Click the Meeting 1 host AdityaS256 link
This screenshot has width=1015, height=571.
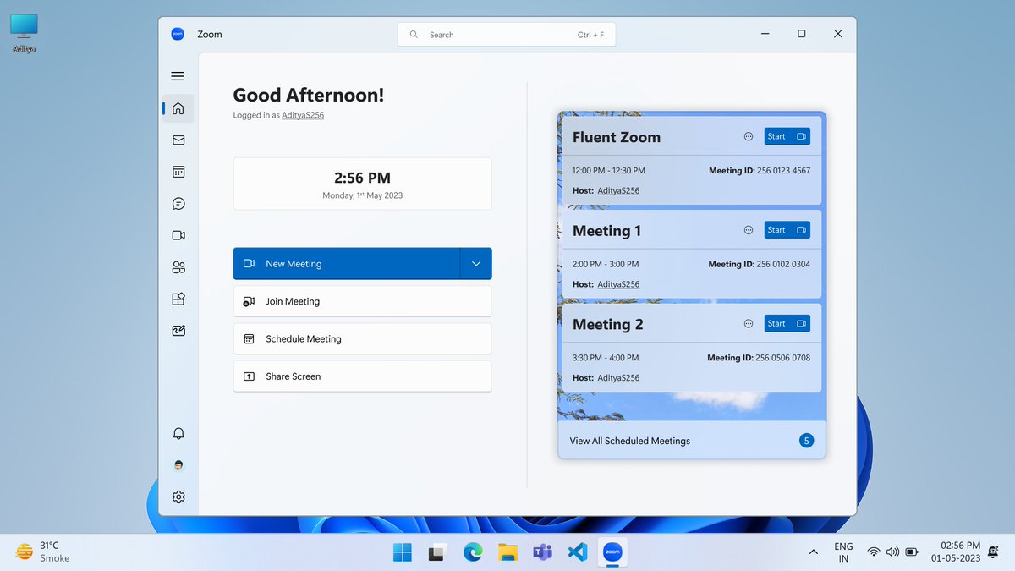[x=618, y=284]
